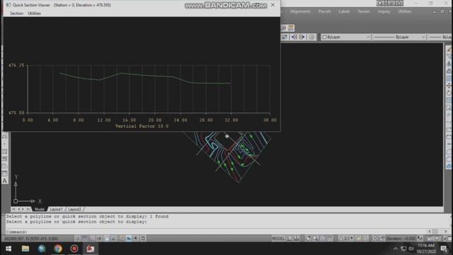453x255 pixels.
Task: Click the search icon in title bar
Action: coord(380,3)
